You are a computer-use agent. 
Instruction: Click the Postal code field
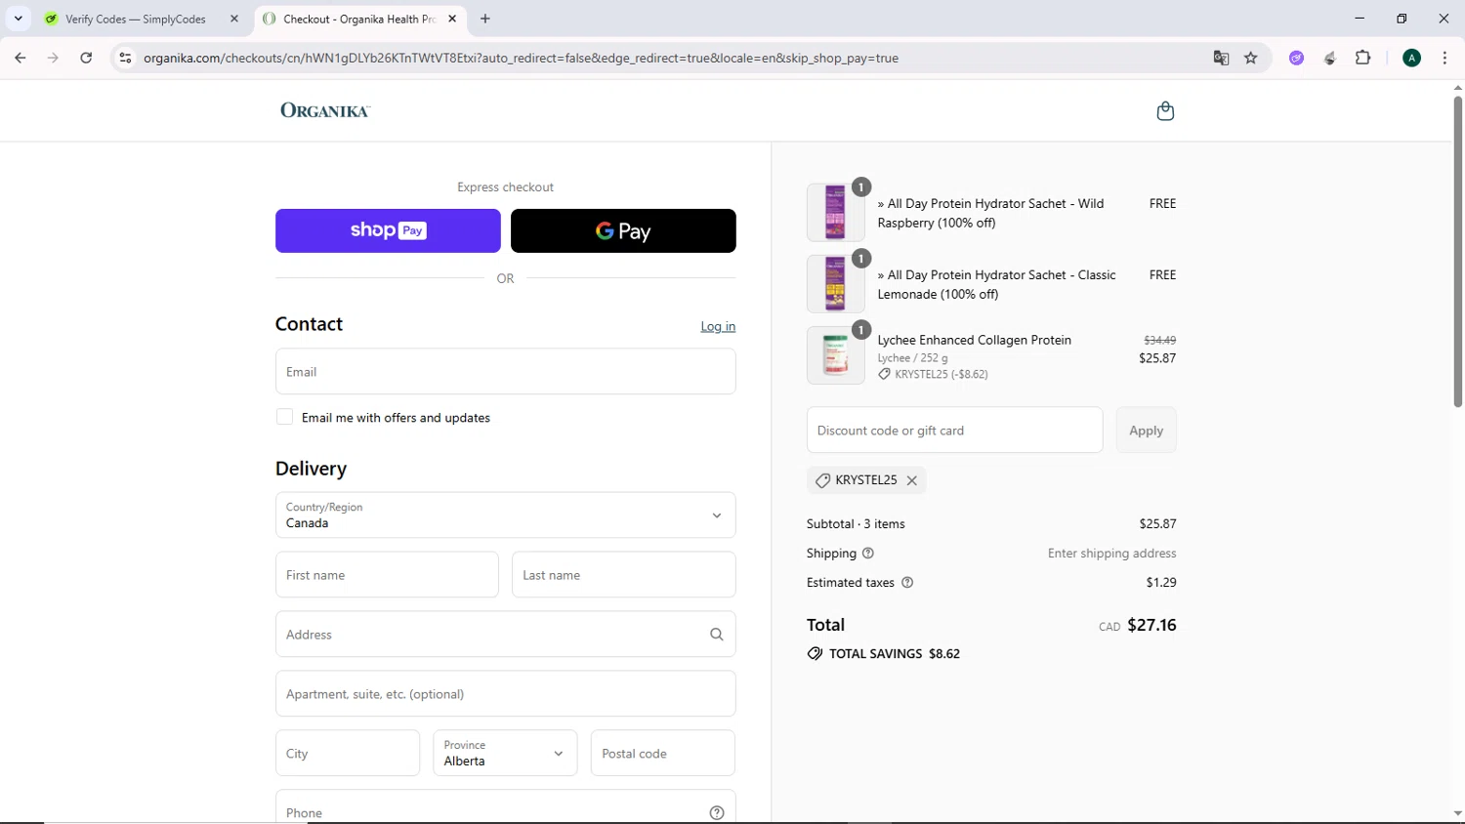point(663,754)
